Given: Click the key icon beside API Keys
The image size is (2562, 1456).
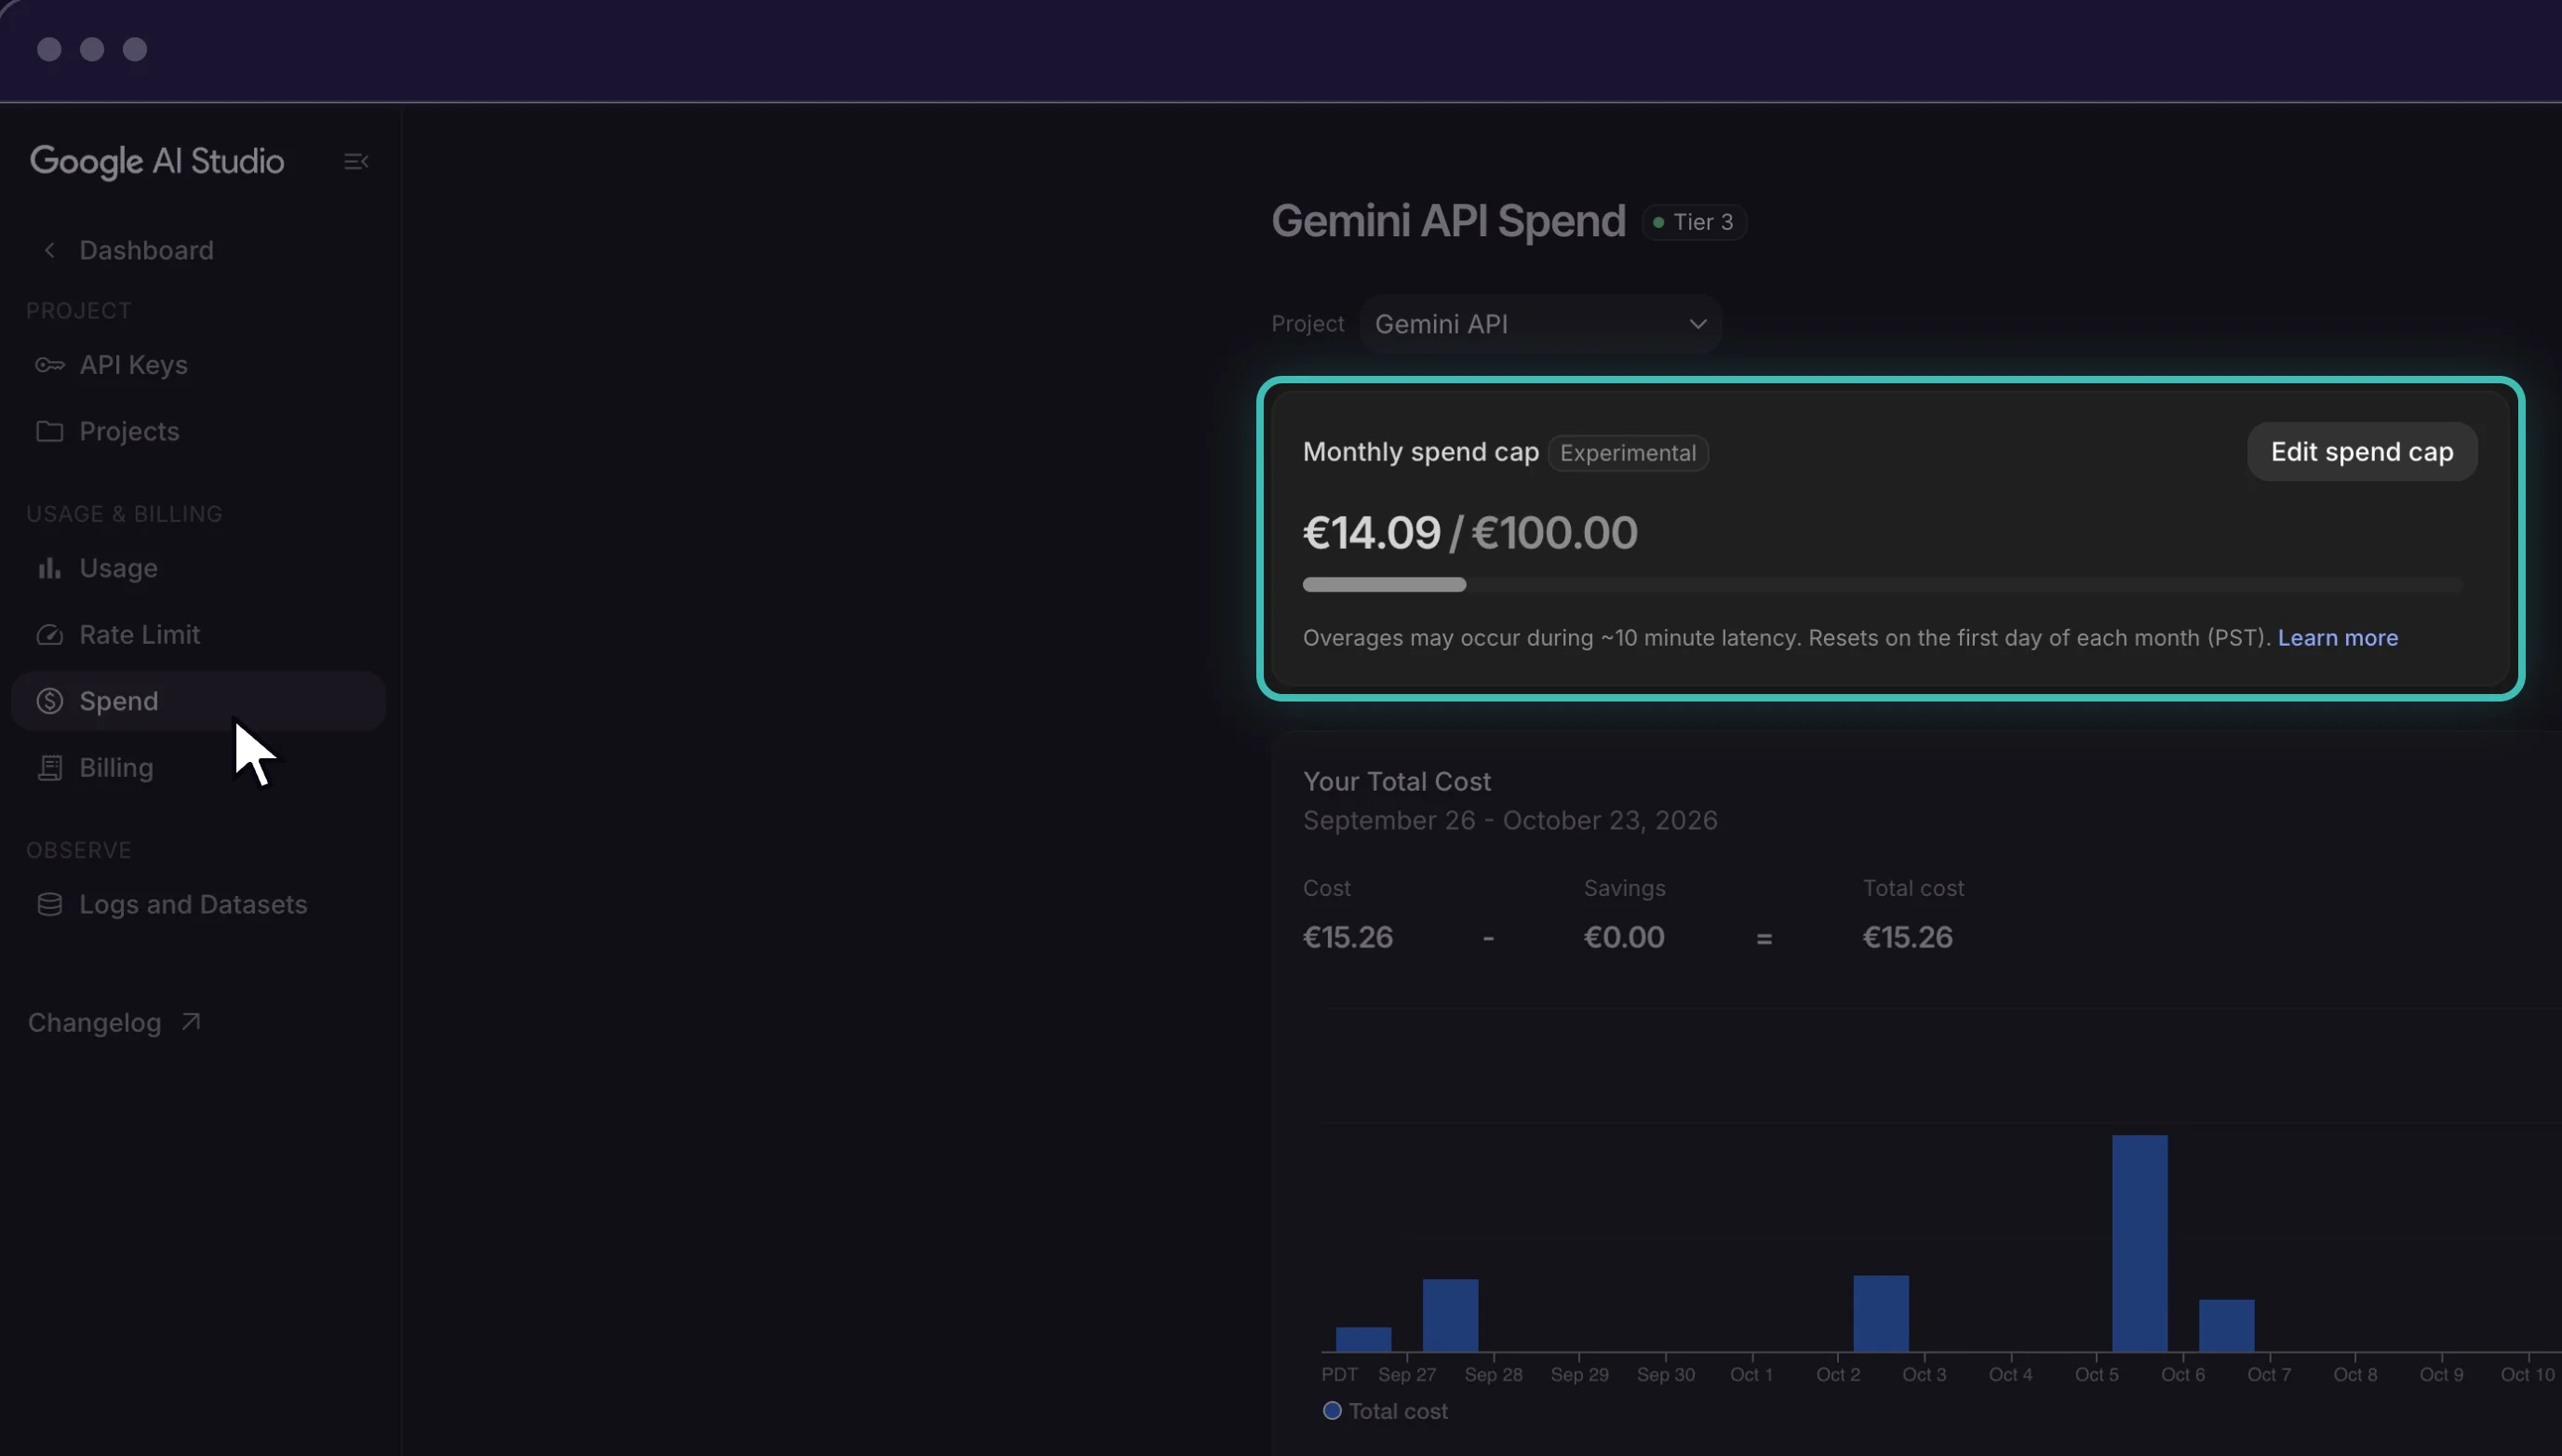Looking at the screenshot, I should point(49,365).
